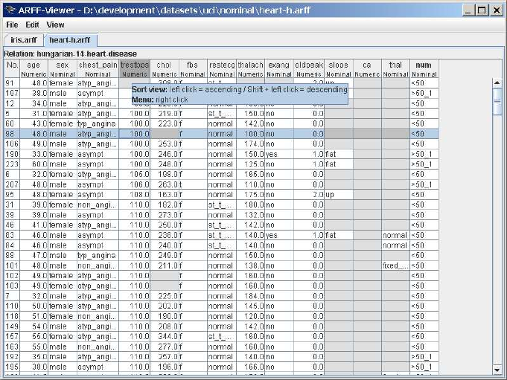The height and width of the screenshot is (380, 507).
Task: Click the scrollbar up arrow
Action: click(497, 83)
